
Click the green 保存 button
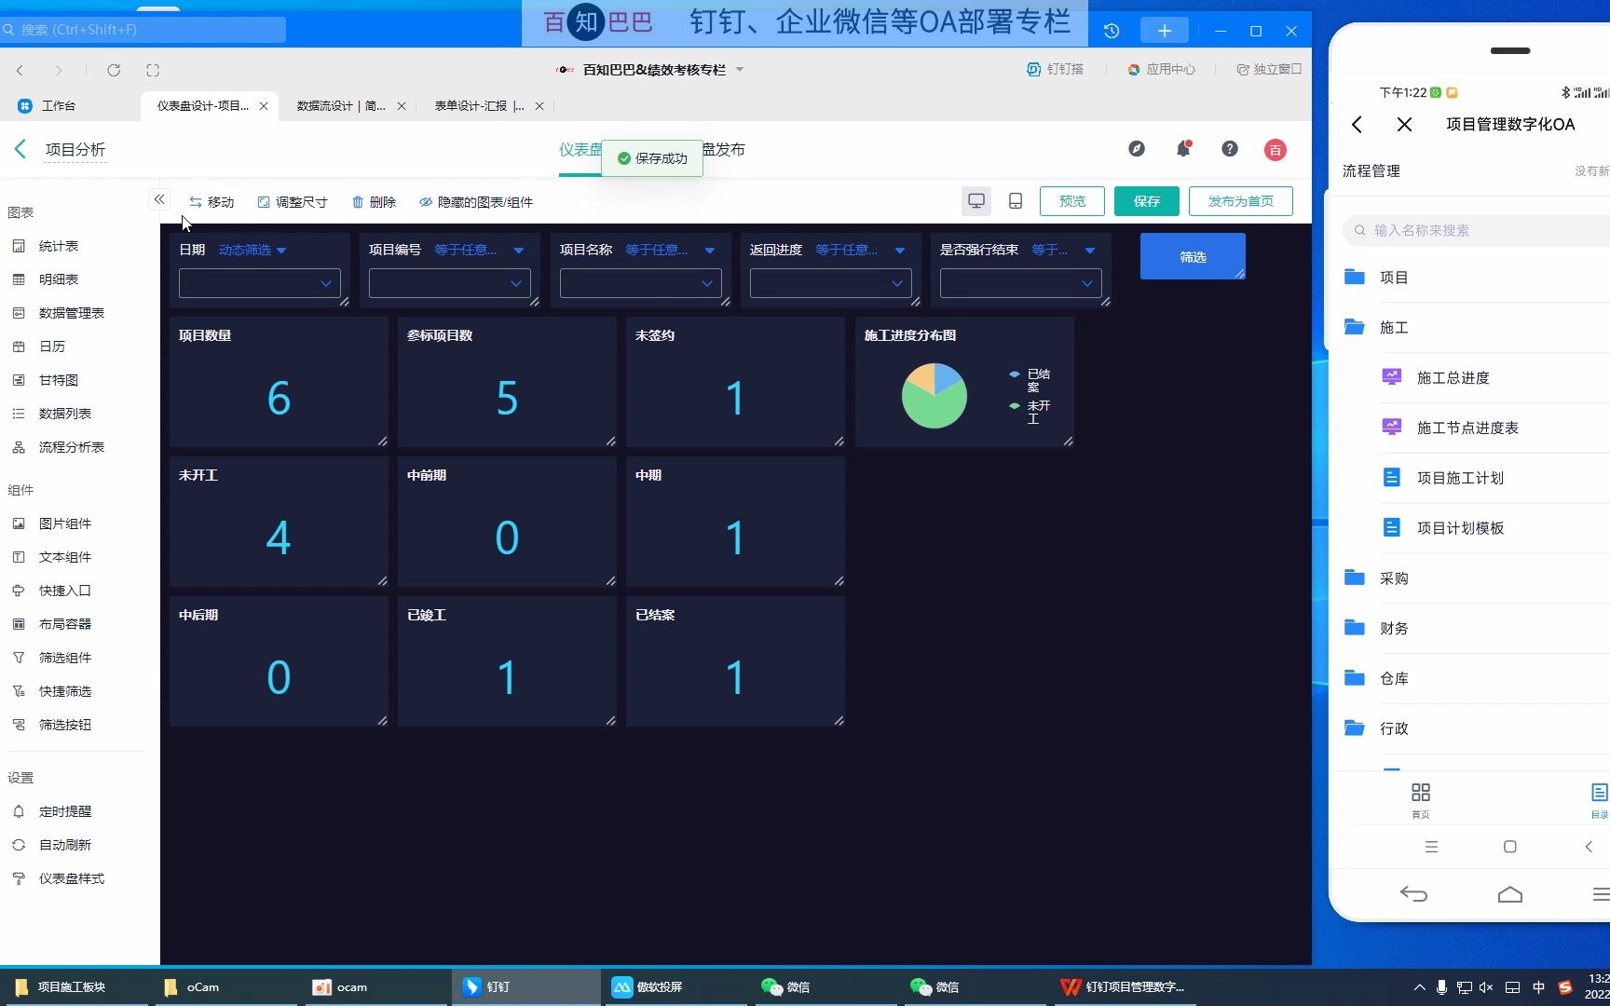(1147, 201)
